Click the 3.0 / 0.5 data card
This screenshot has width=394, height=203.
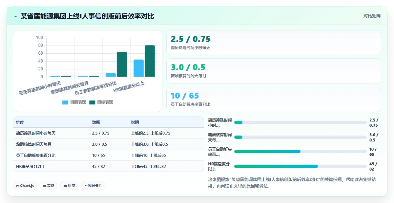[274, 71]
